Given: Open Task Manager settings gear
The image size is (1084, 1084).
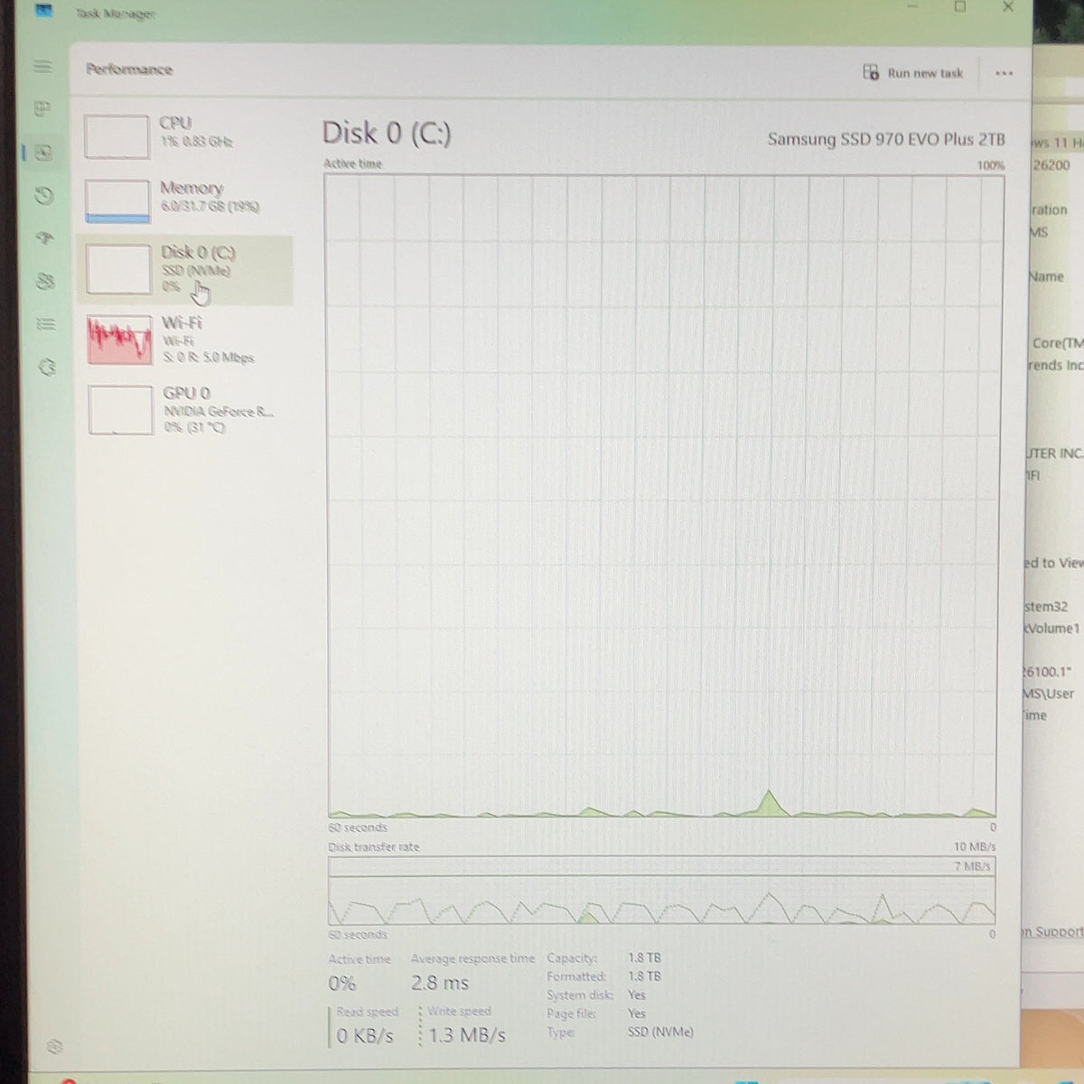Looking at the screenshot, I should [x=54, y=1047].
